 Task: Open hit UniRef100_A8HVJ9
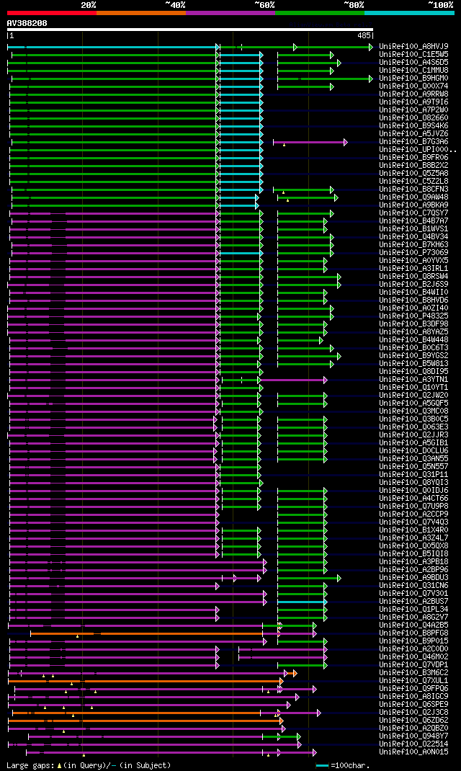coord(413,47)
